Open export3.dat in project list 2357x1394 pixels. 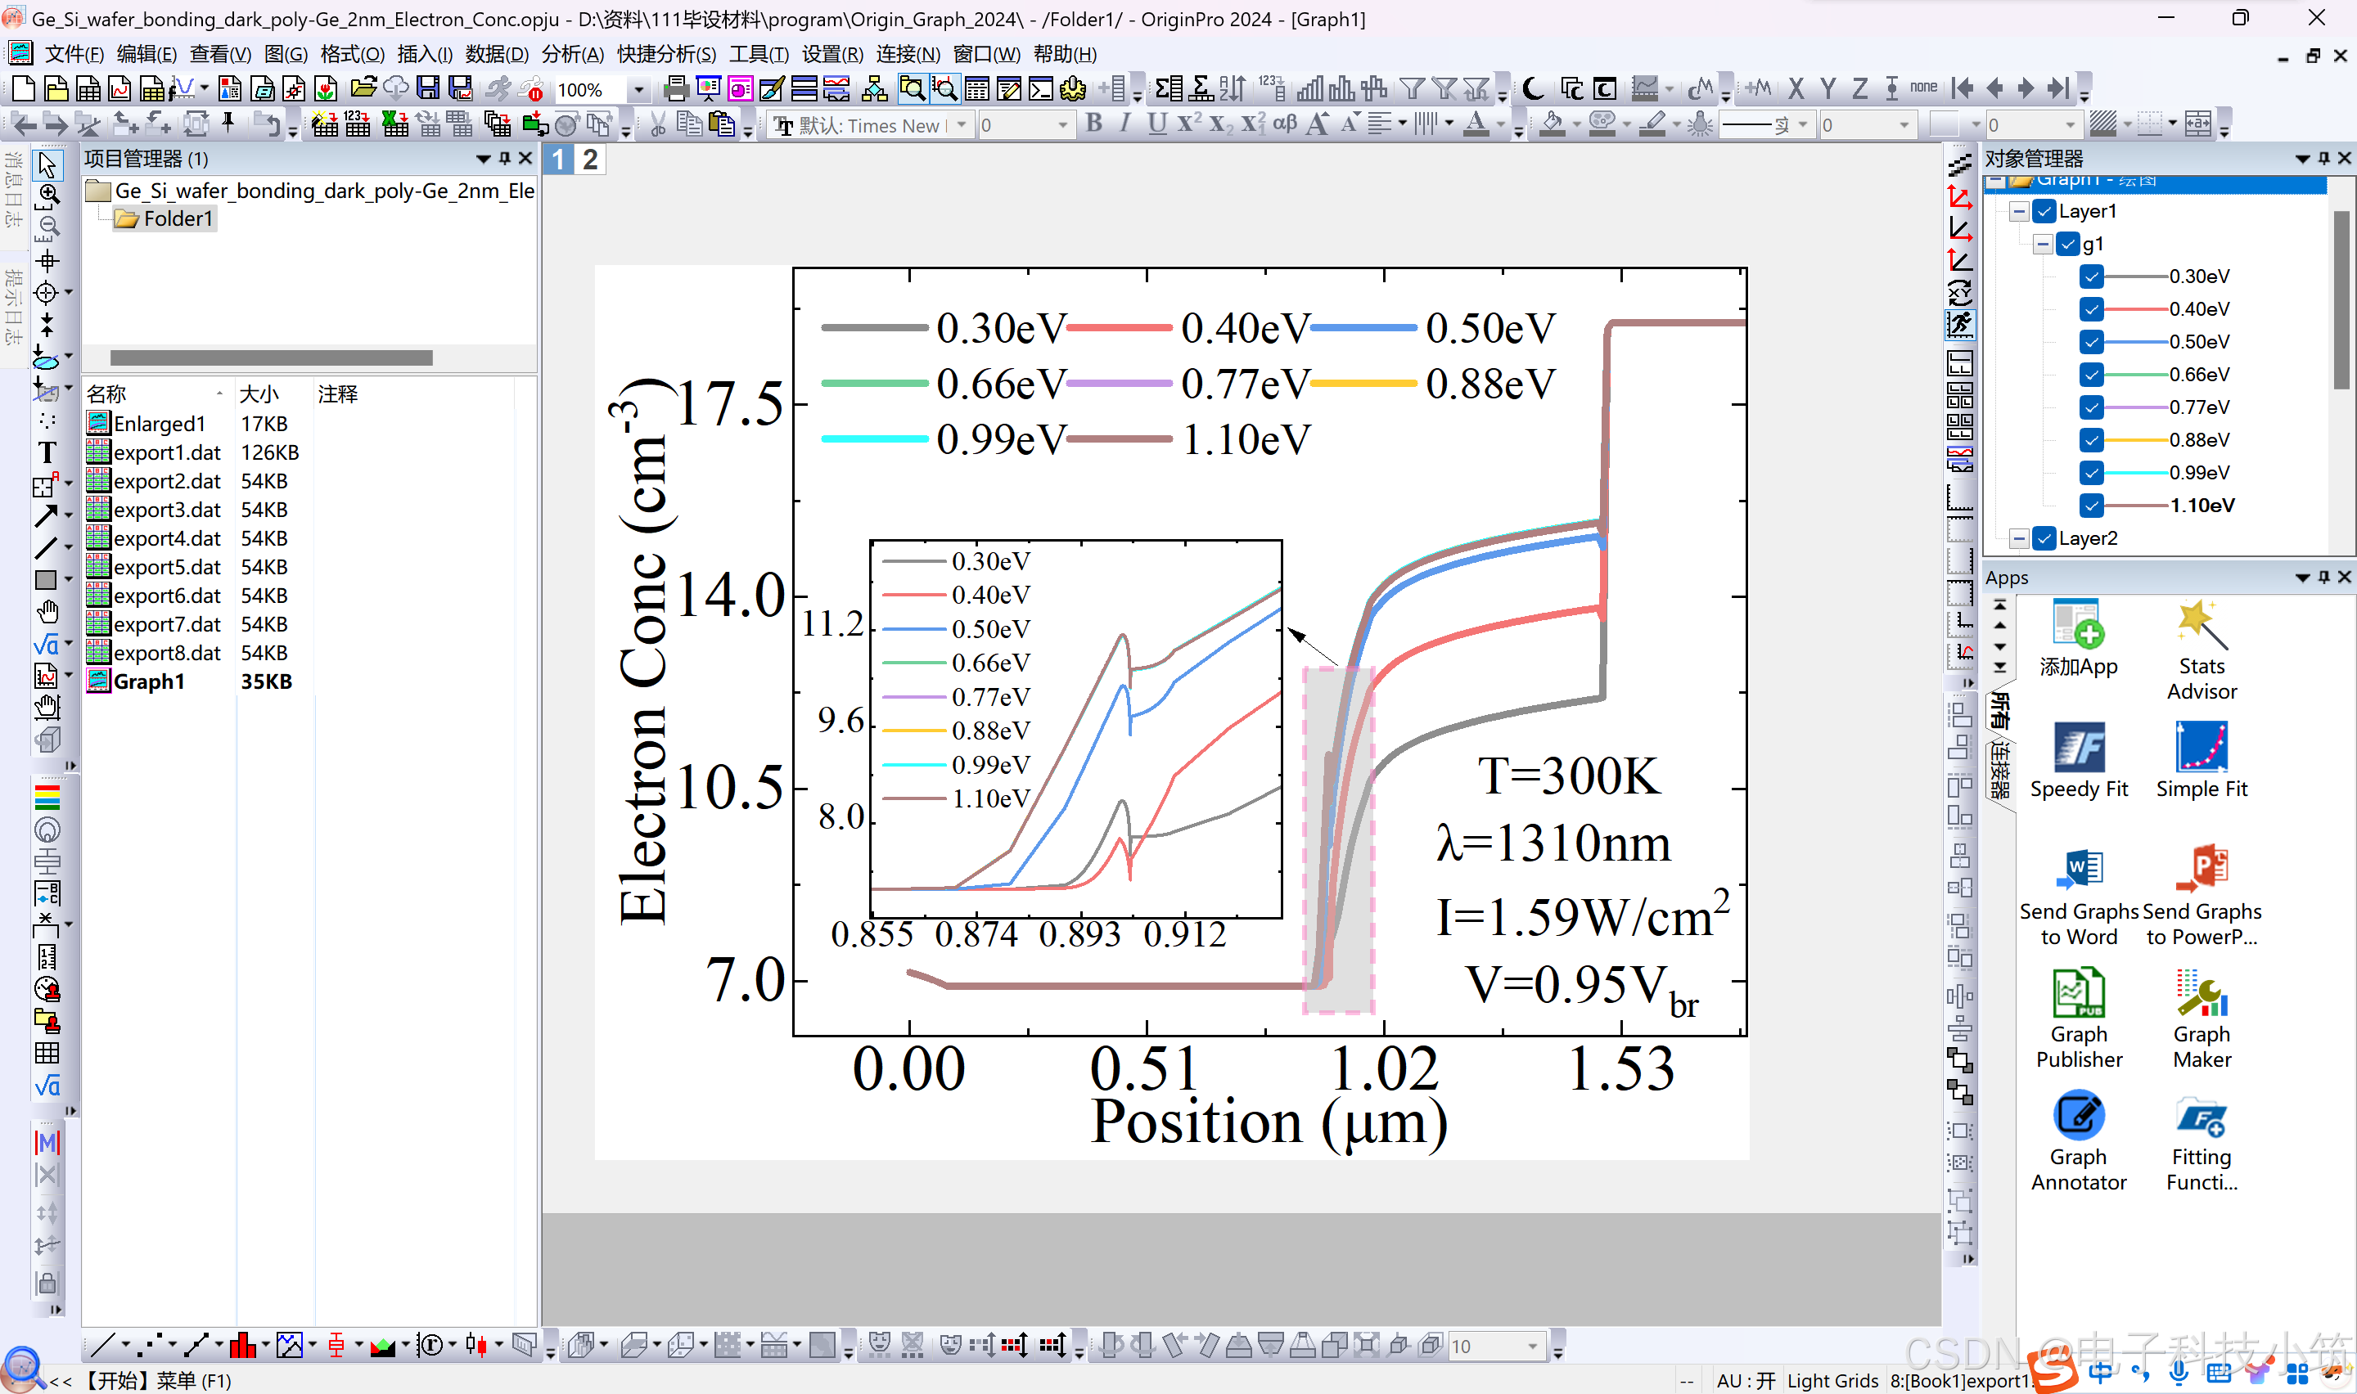[x=166, y=510]
